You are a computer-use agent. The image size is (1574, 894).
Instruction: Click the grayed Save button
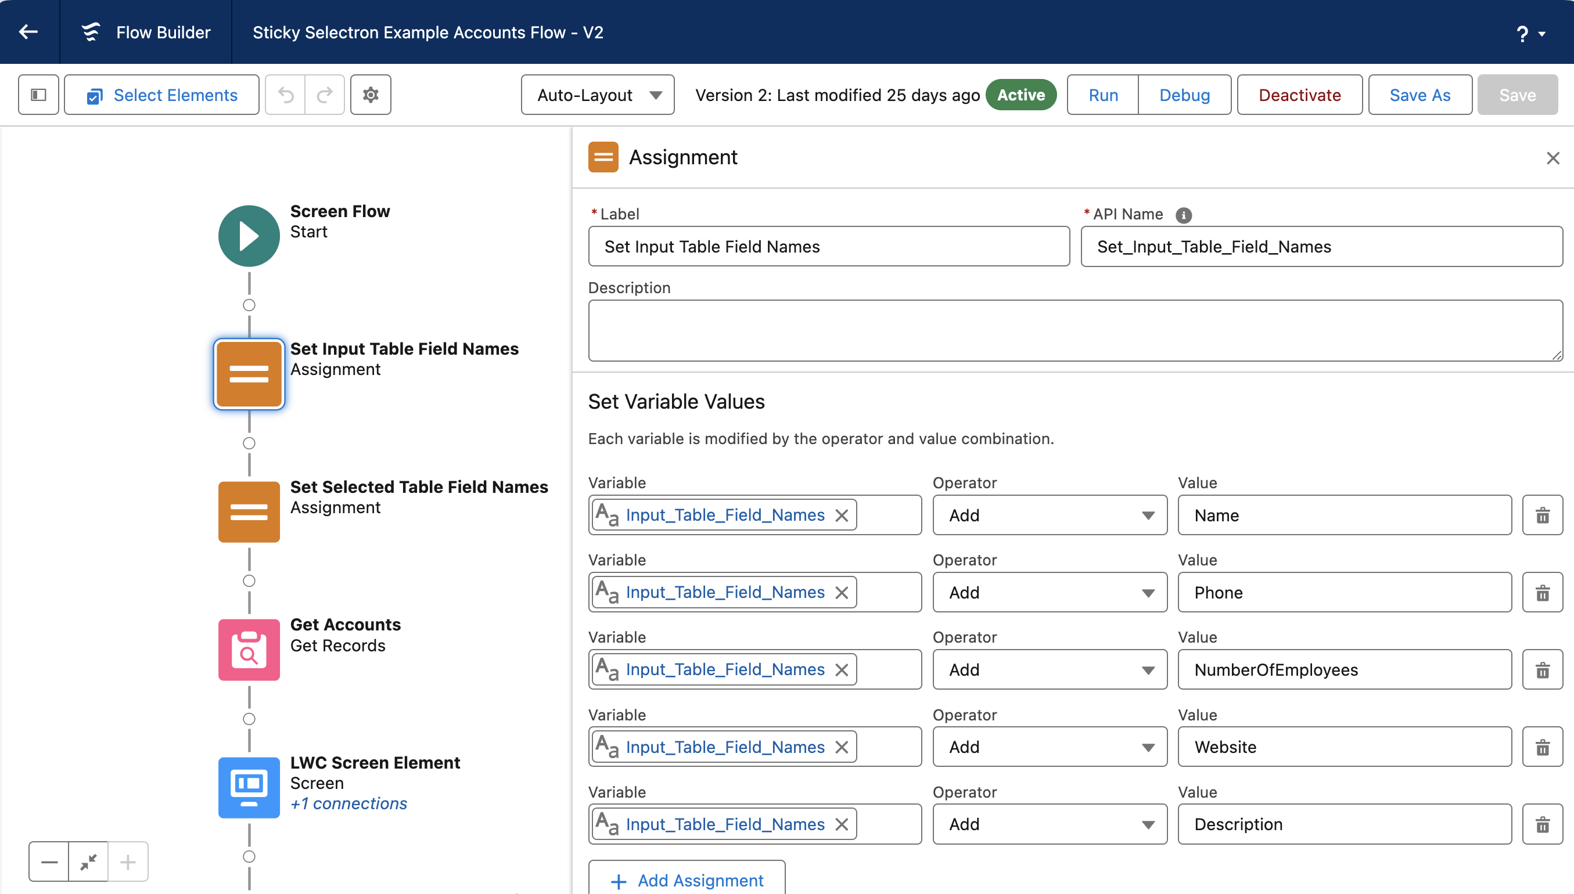click(x=1518, y=95)
